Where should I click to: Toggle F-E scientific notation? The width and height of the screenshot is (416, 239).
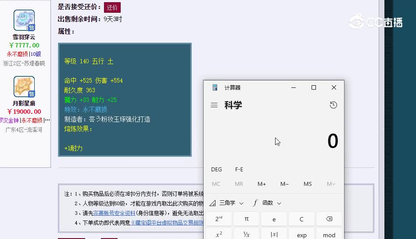239,170
